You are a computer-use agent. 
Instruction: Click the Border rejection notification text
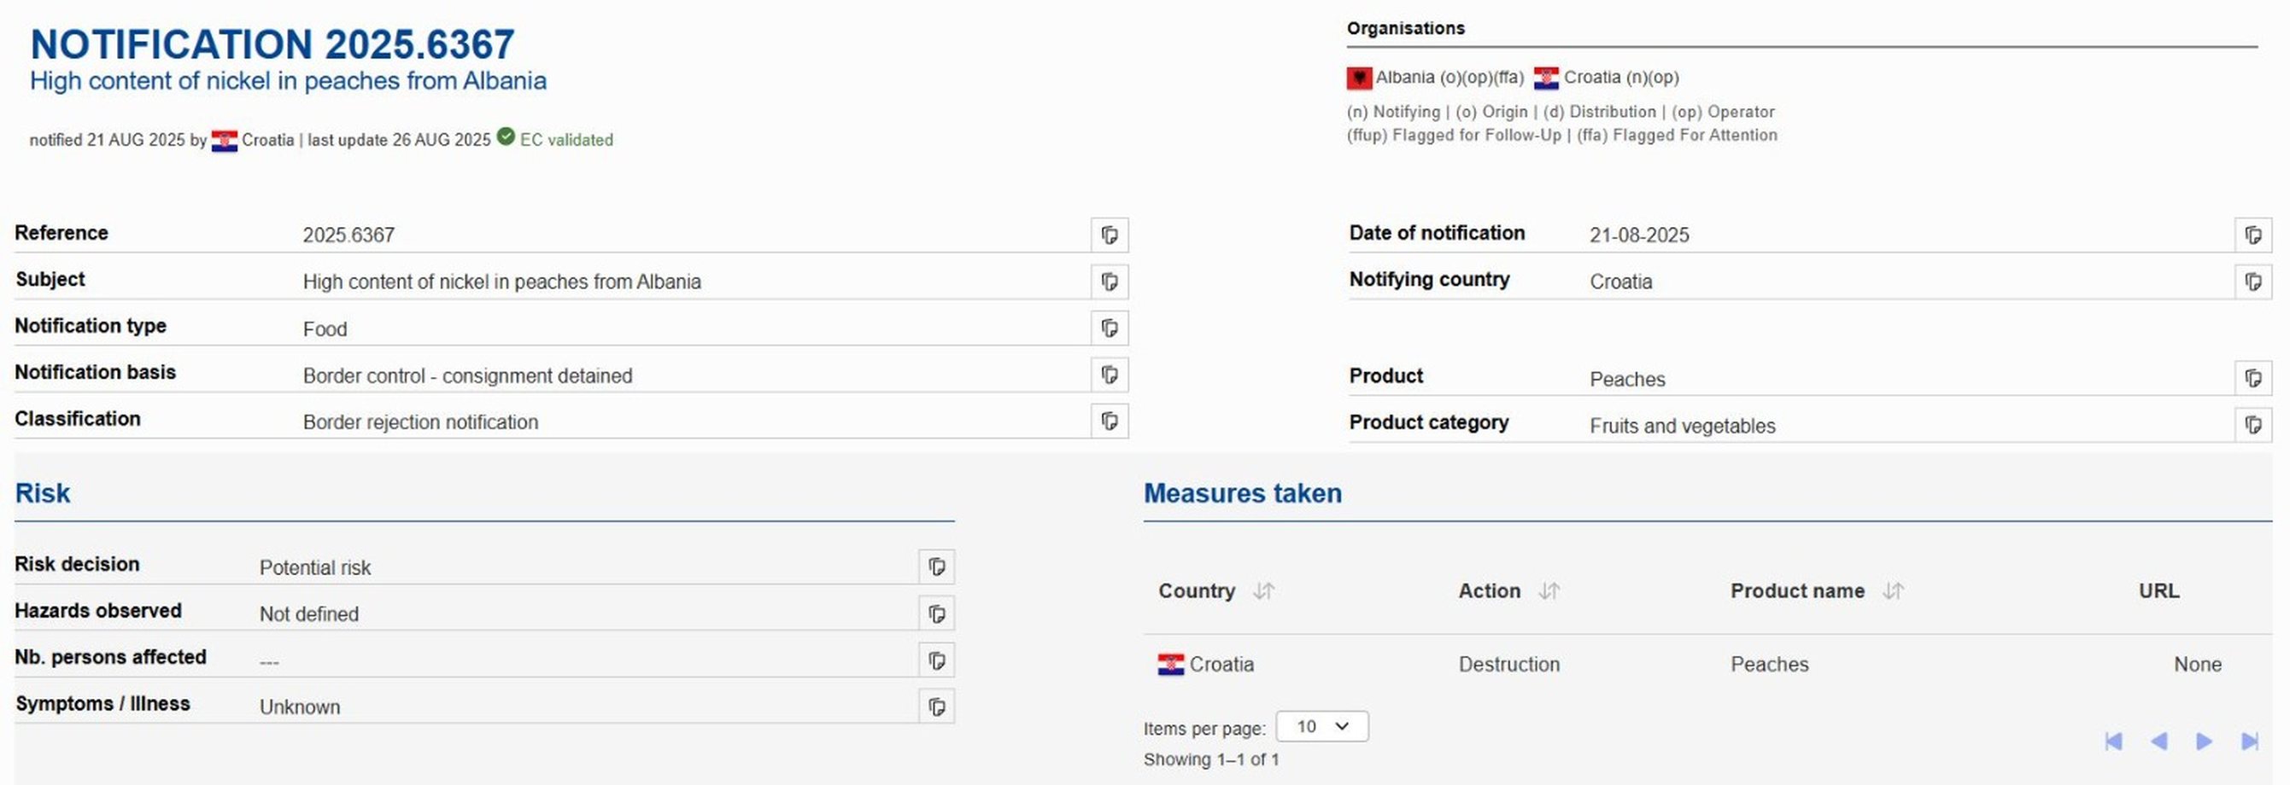(x=420, y=422)
